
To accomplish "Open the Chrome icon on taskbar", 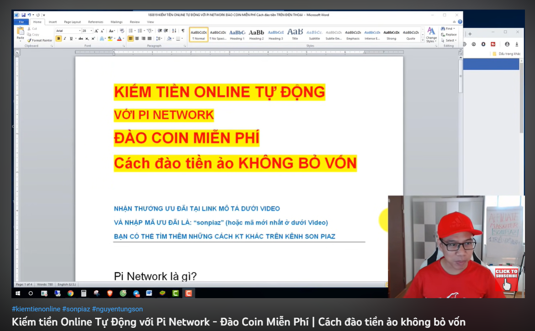I will [x=71, y=293].
